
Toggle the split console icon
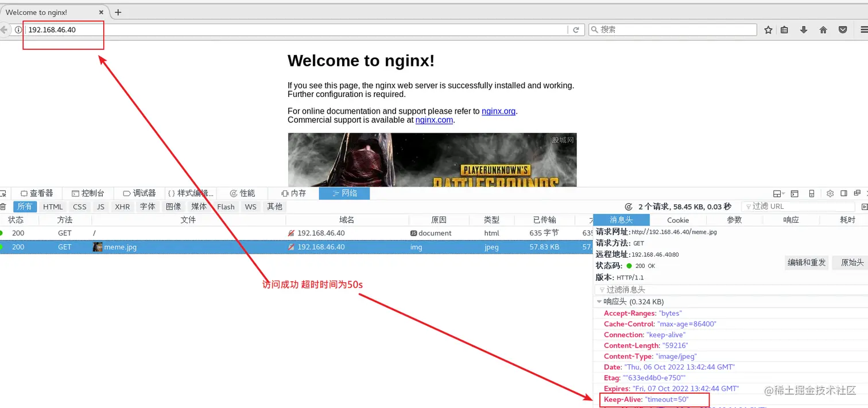(794, 193)
